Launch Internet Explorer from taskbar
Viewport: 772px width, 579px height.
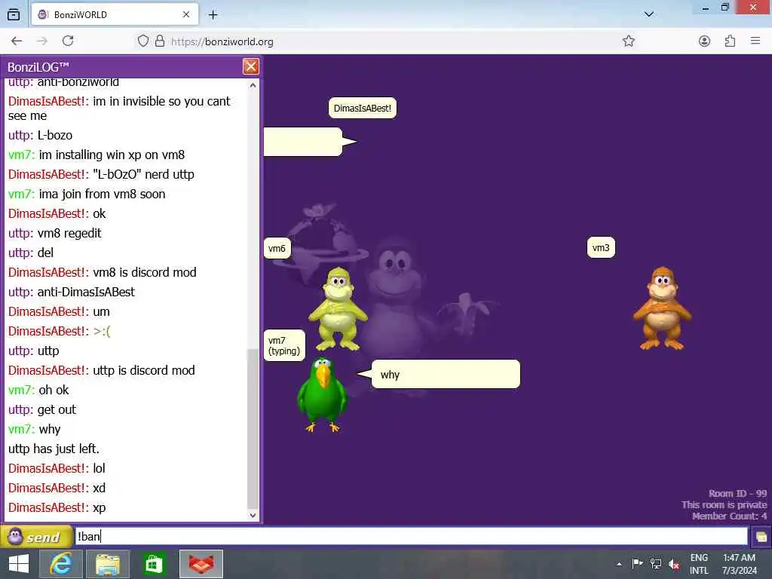[x=61, y=564]
